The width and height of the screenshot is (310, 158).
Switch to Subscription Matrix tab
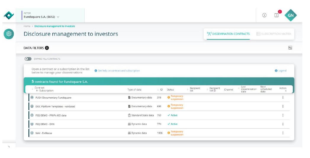pos(274,34)
